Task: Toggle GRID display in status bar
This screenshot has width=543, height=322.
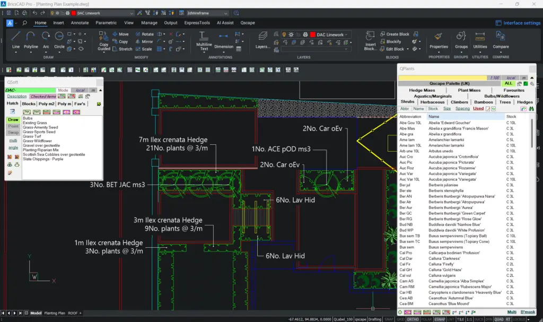Action: point(401,319)
